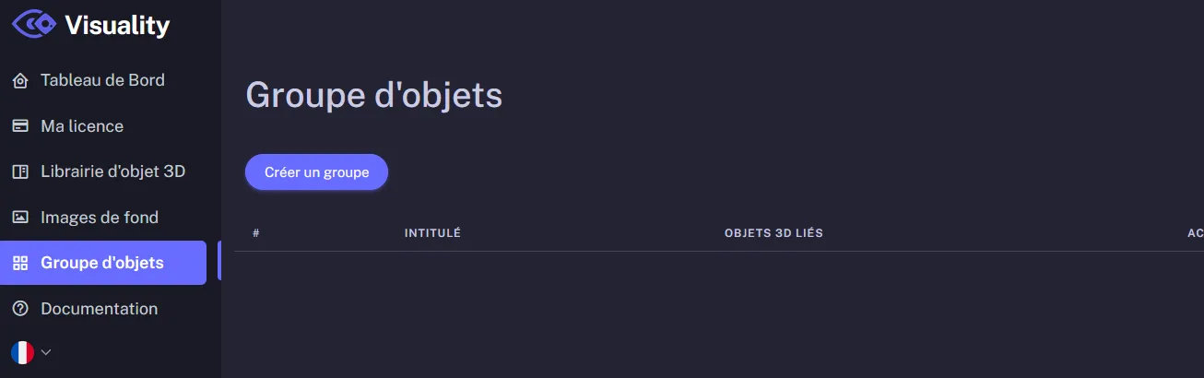
Task: Click the French flag language icon
Action: [x=22, y=352]
